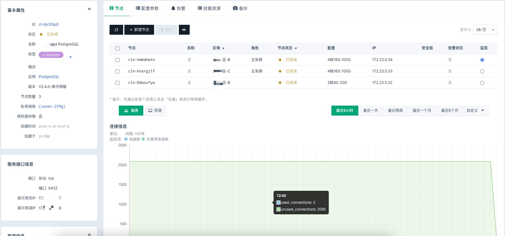
Task: Click the blue connection count legend dot
Action: pyautogui.click(x=126, y=139)
